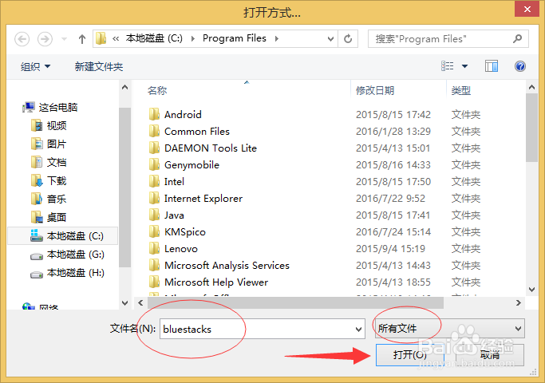Click the 文件名 input containing bluestacks
Viewport: 545px width, 383px height.
pyautogui.click(x=263, y=329)
